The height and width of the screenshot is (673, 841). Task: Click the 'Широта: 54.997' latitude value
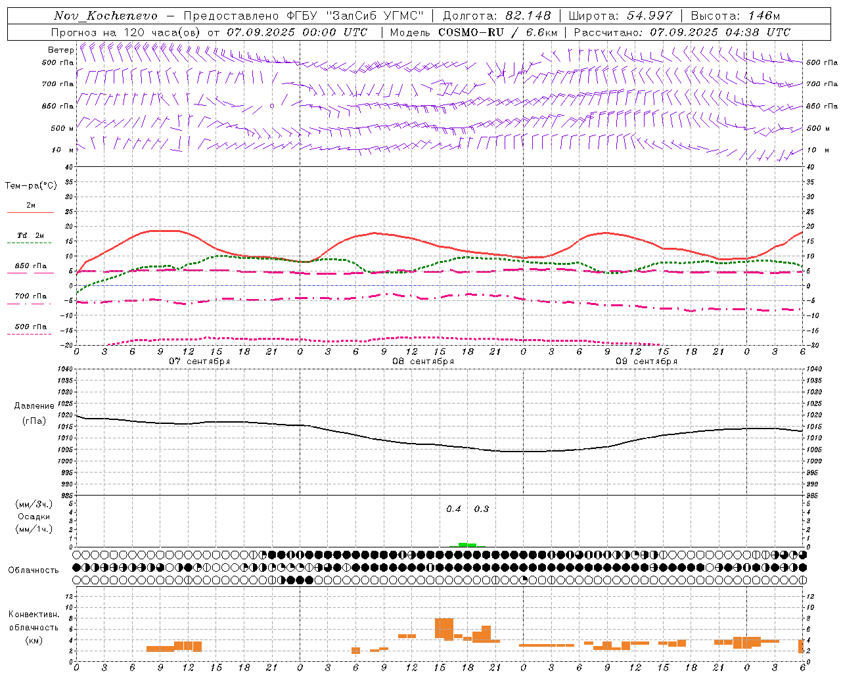point(621,16)
